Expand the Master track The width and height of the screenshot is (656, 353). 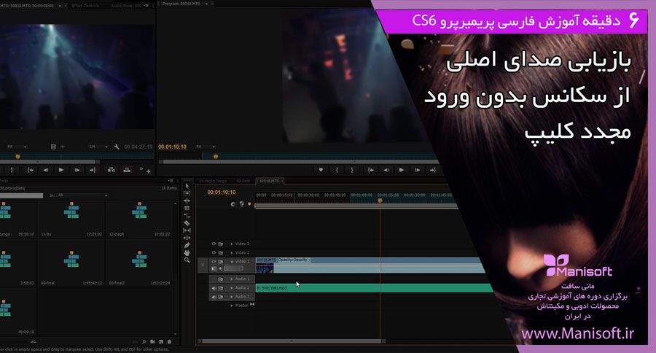[232, 306]
